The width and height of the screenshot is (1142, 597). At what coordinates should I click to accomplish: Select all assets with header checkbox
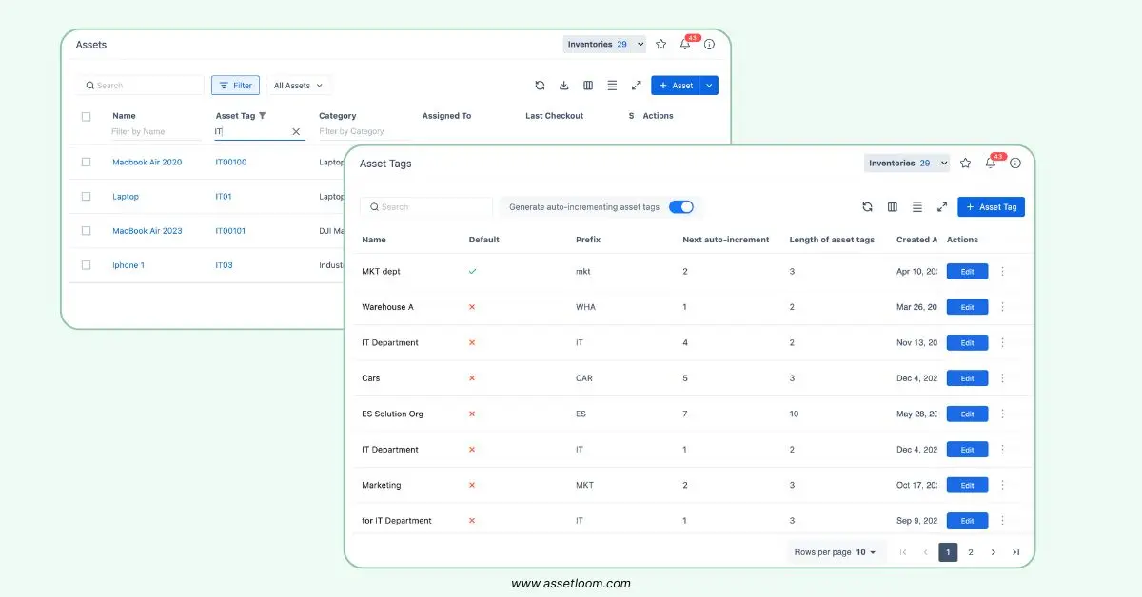[x=86, y=116]
